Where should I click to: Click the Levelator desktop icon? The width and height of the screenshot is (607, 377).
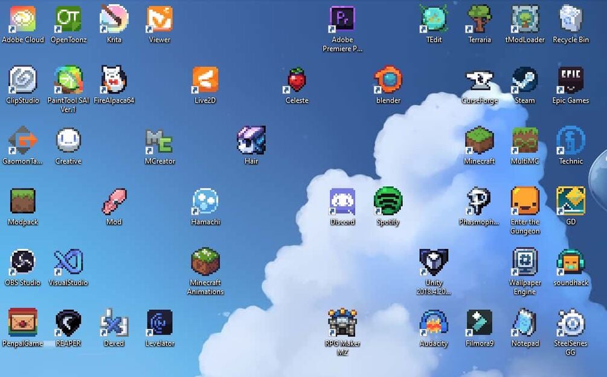159,323
